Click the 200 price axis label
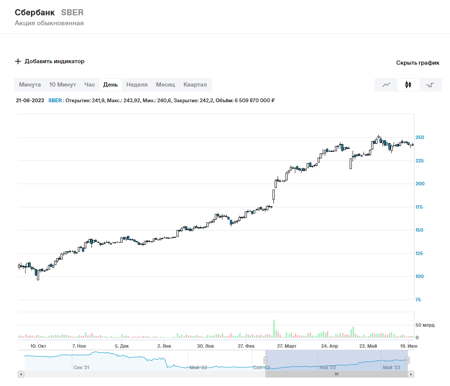The image size is (450, 386). pyautogui.click(x=420, y=184)
